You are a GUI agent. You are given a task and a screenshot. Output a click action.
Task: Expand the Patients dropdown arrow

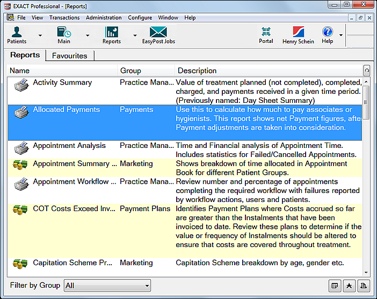[40, 35]
